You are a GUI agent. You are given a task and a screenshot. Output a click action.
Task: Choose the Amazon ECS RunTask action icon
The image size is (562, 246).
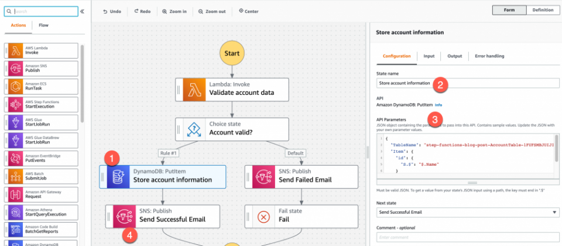tap(15, 87)
